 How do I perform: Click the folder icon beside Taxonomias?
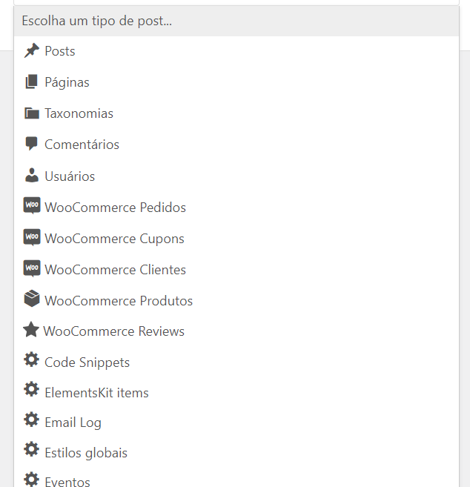tap(32, 113)
